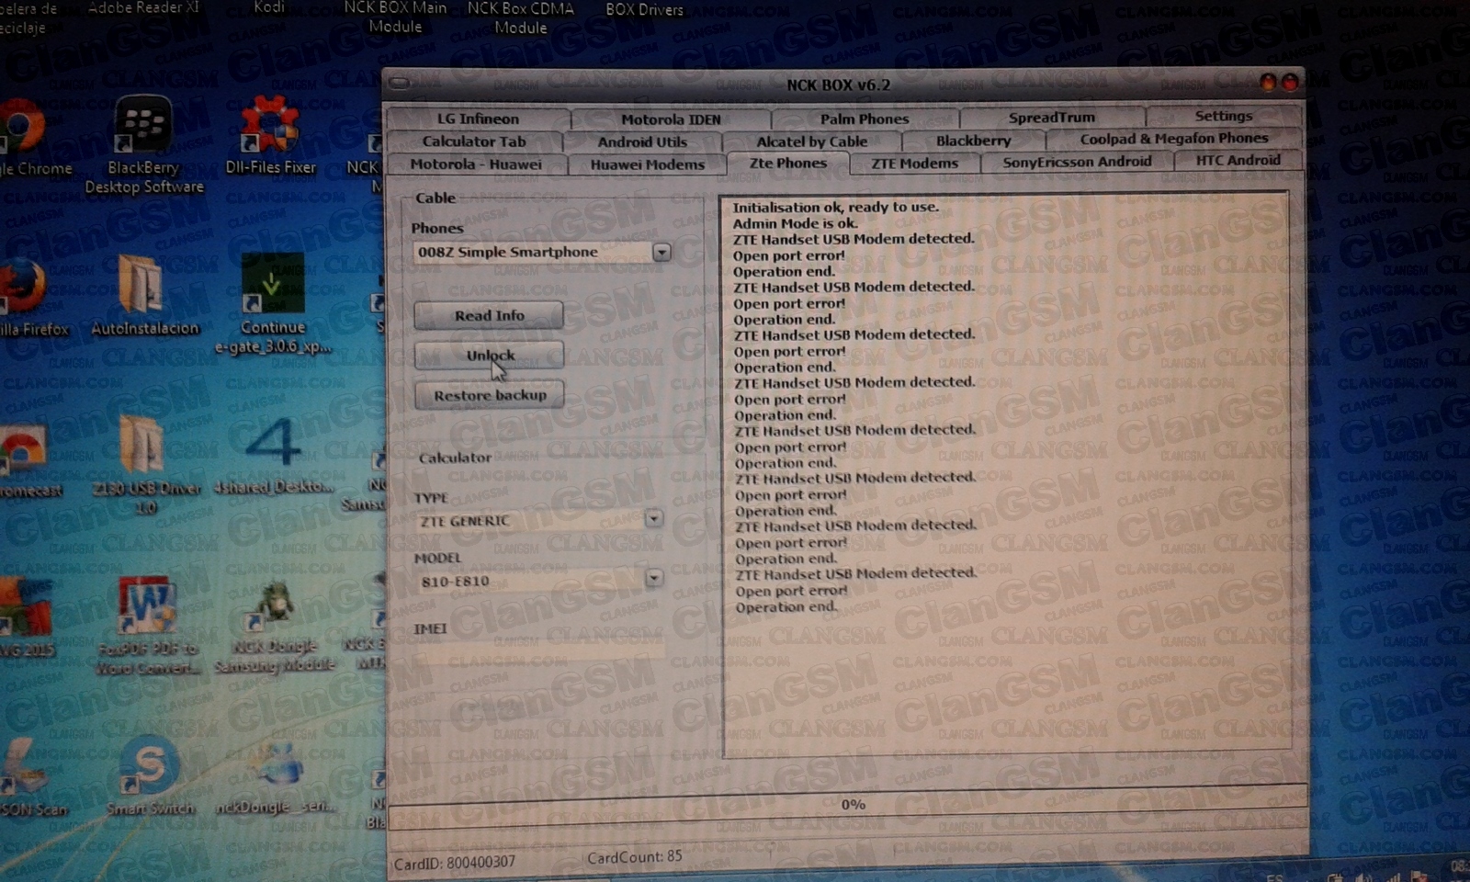The image size is (1470, 882).
Task: Open Chromecast desktop icon
Action: [26, 460]
